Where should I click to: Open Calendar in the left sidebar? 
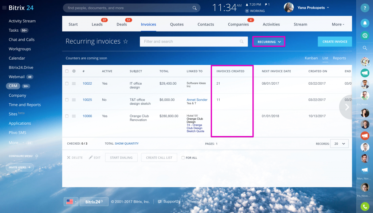(17, 58)
